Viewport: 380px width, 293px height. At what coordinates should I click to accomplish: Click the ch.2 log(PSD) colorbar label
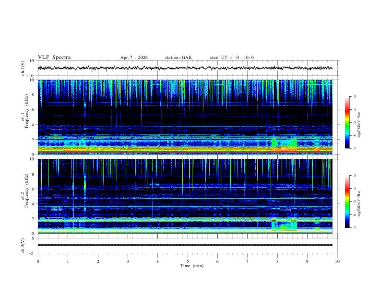point(359,203)
